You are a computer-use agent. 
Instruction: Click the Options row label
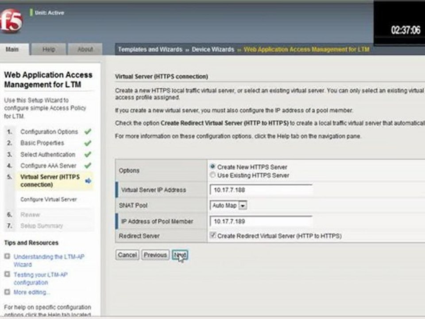(x=129, y=171)
